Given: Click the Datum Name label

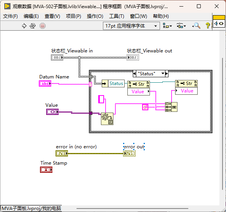Looking at the screenshot, I should pyautogui.click(x=54, y=76).
